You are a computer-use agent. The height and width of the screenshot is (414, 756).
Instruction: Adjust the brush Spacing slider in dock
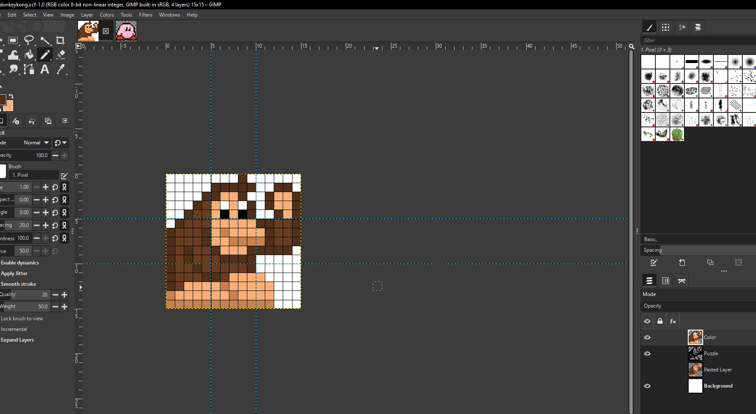click(x=698, y=250)
